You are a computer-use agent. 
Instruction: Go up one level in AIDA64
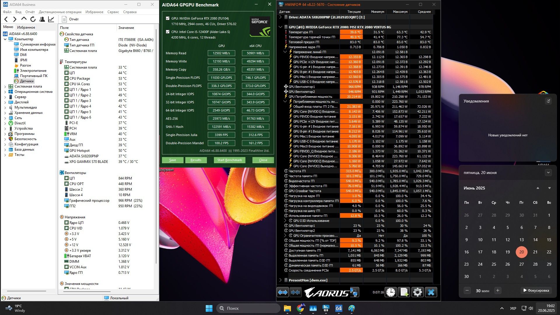(24, 19)
